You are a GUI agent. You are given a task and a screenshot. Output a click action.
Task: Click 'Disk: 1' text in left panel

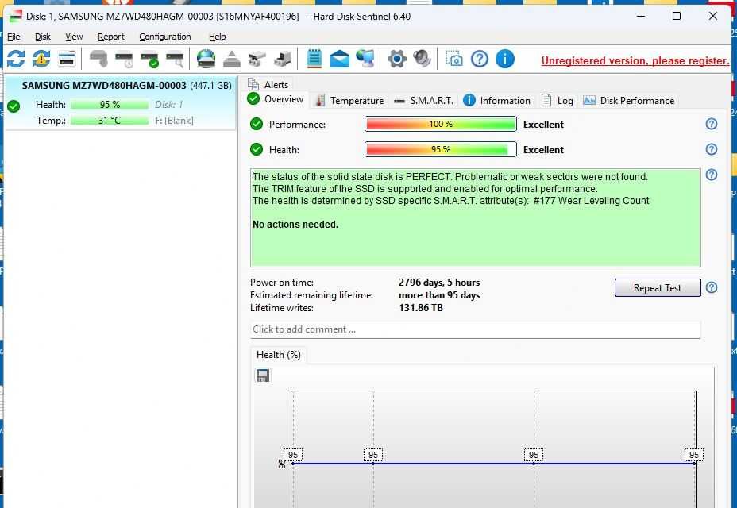[168, 105]
